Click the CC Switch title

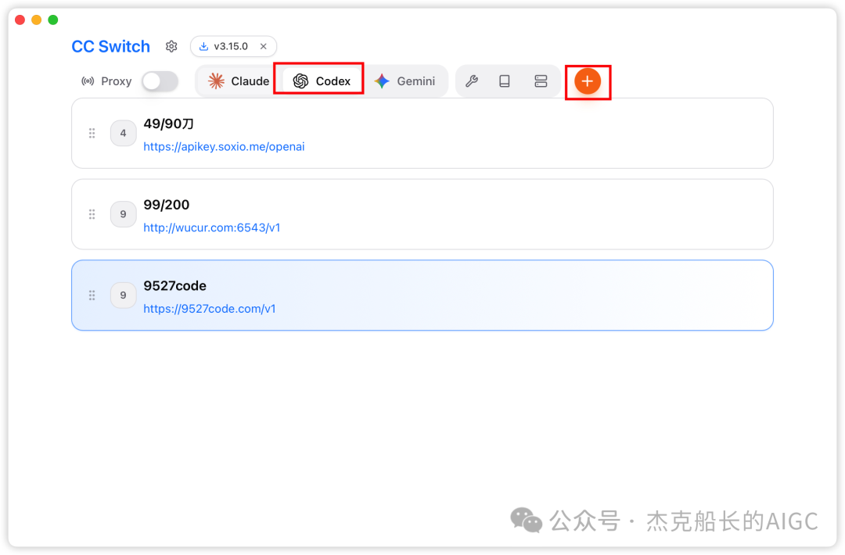[x=110, y=46]
